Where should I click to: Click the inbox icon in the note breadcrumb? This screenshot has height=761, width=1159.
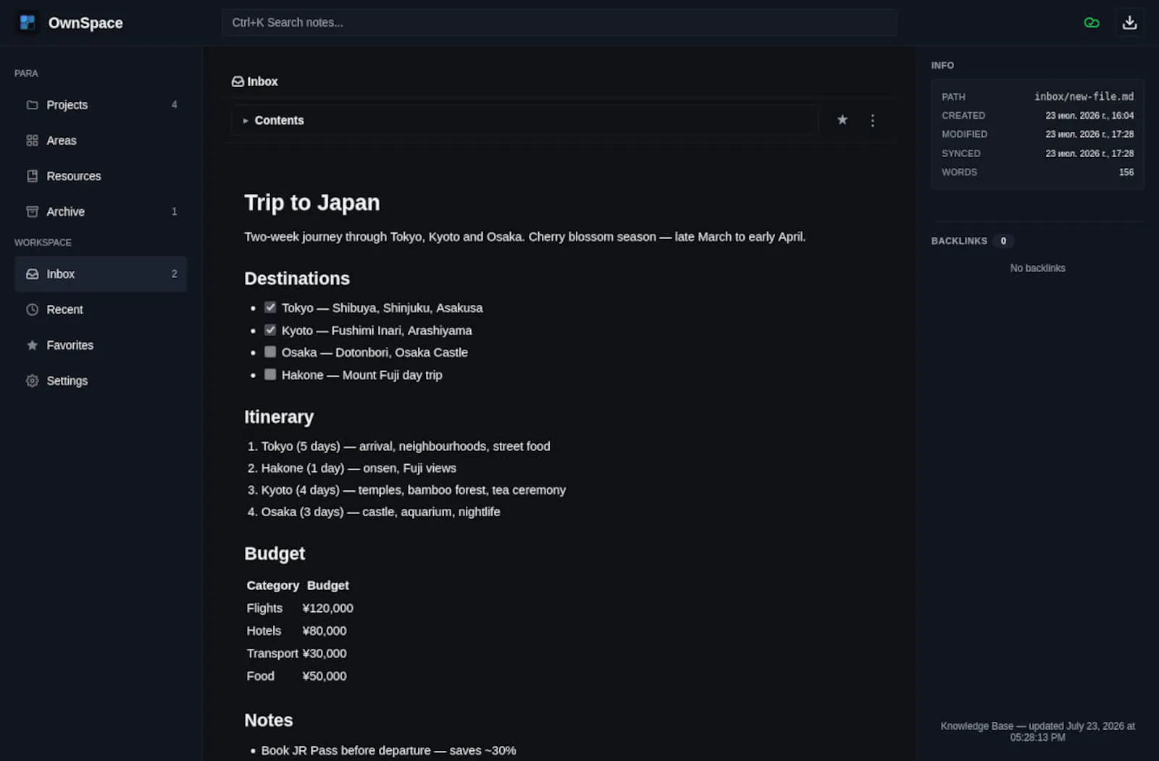(x=238, y=82)
